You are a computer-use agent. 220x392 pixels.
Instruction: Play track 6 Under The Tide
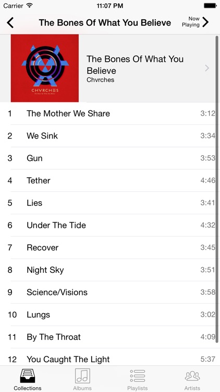coord(110,225)
